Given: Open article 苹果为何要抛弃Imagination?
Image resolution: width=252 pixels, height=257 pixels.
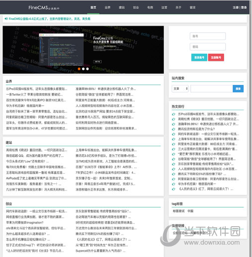Looking at the screenshot, I should tap(25, 223).
